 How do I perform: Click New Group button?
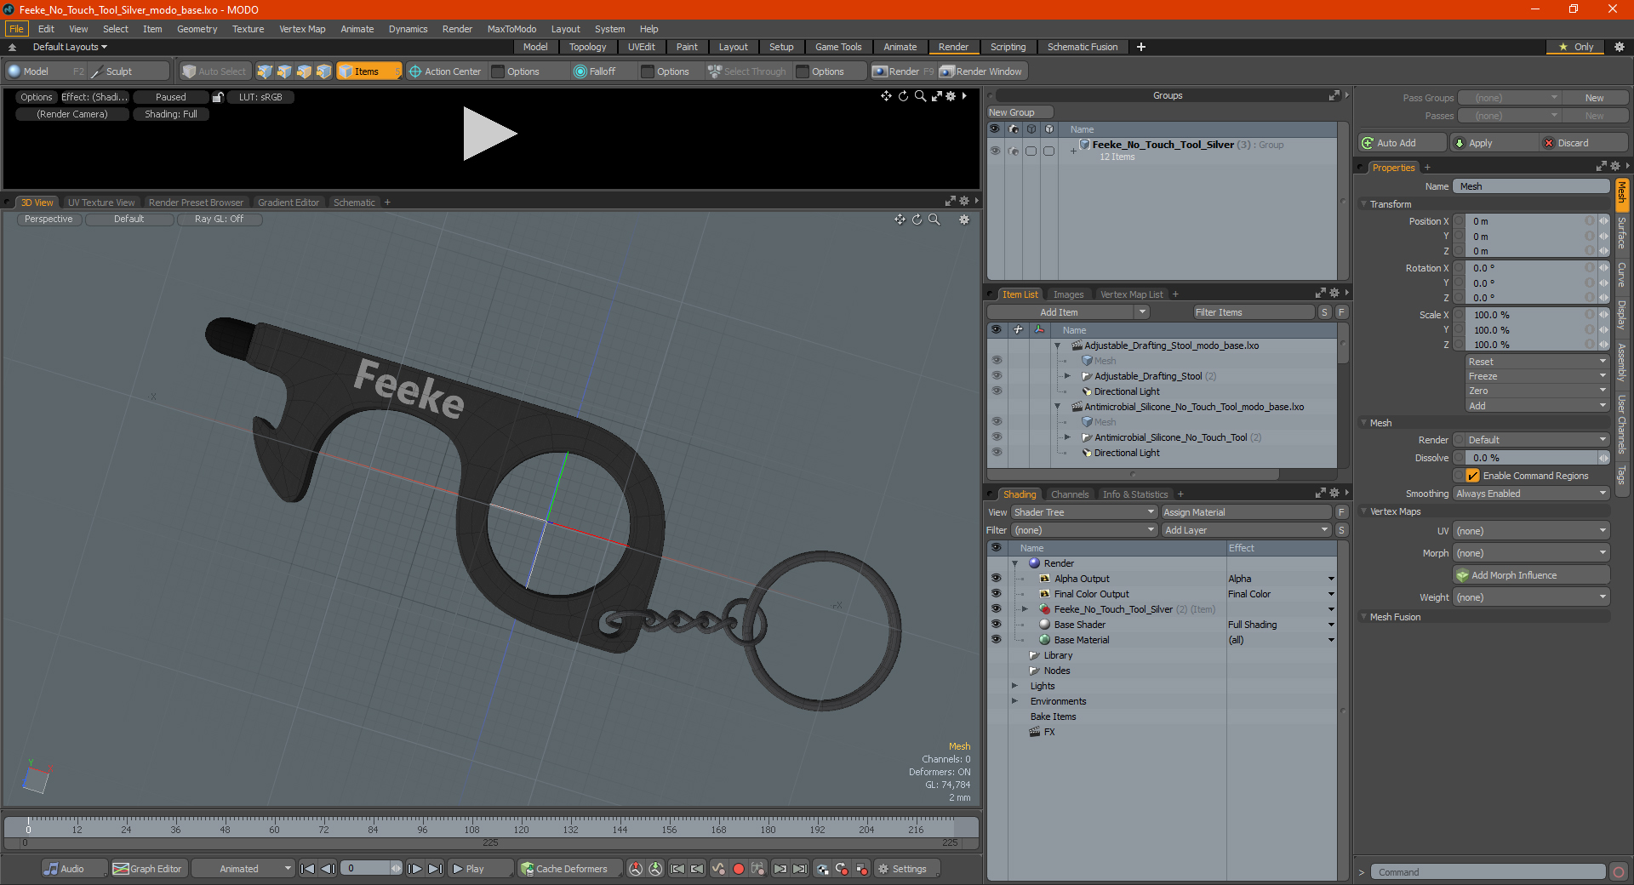(x=1020, y=112)
